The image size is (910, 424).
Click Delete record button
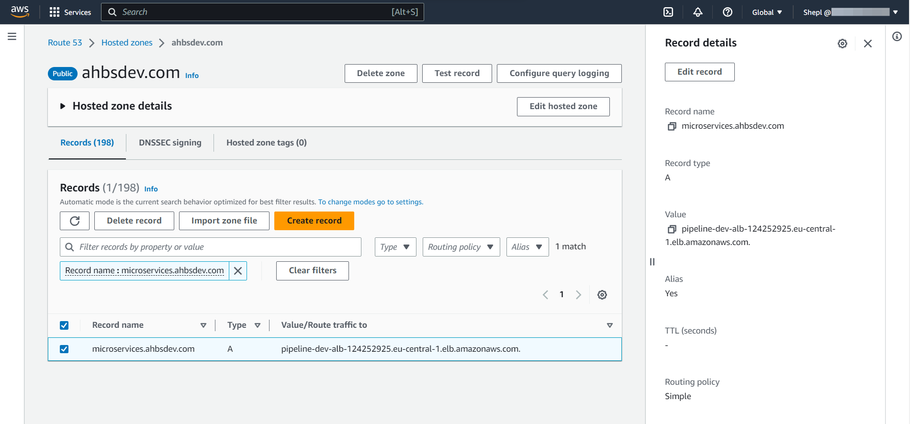[x=134, y=221]
